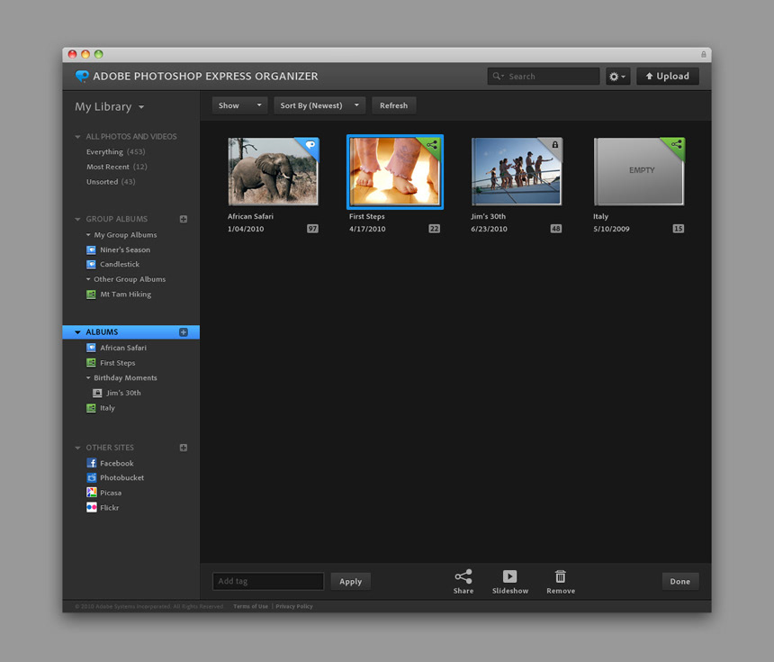Image resolution: width=774 pixels, height=662 pixels.
Task: Click the 15 photo count badge
Action: pos(679,229)
